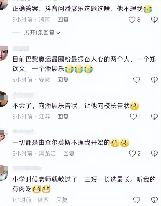Image resolution: width=161 pixels, height=206 pixels.
Task: Open avatar of the Heilongjiang commenter
Action: pyautogui.click(x=3, y=136)
